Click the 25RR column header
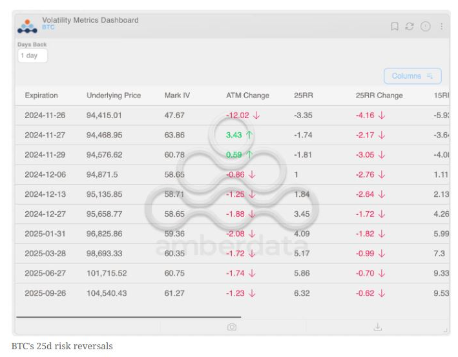 [304, 96]
